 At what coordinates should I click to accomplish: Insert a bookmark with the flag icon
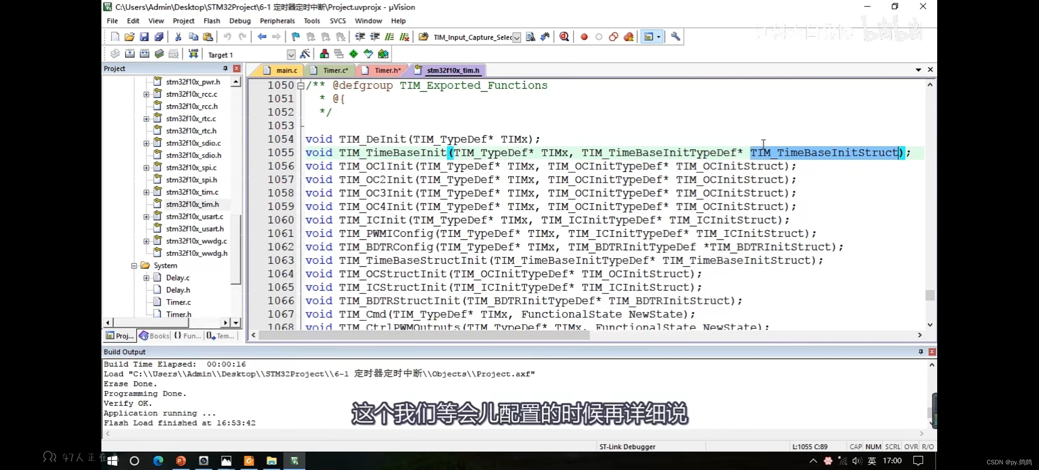click(x=296, y=37)
